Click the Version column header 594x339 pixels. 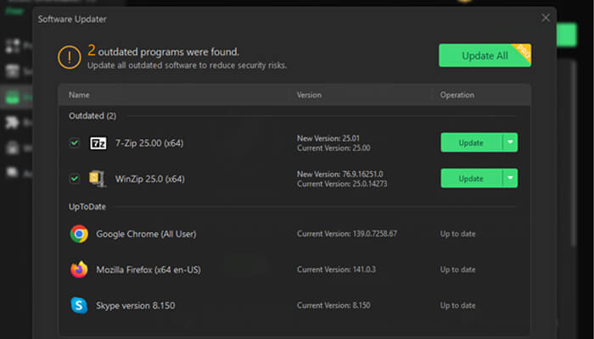[309, 95]
